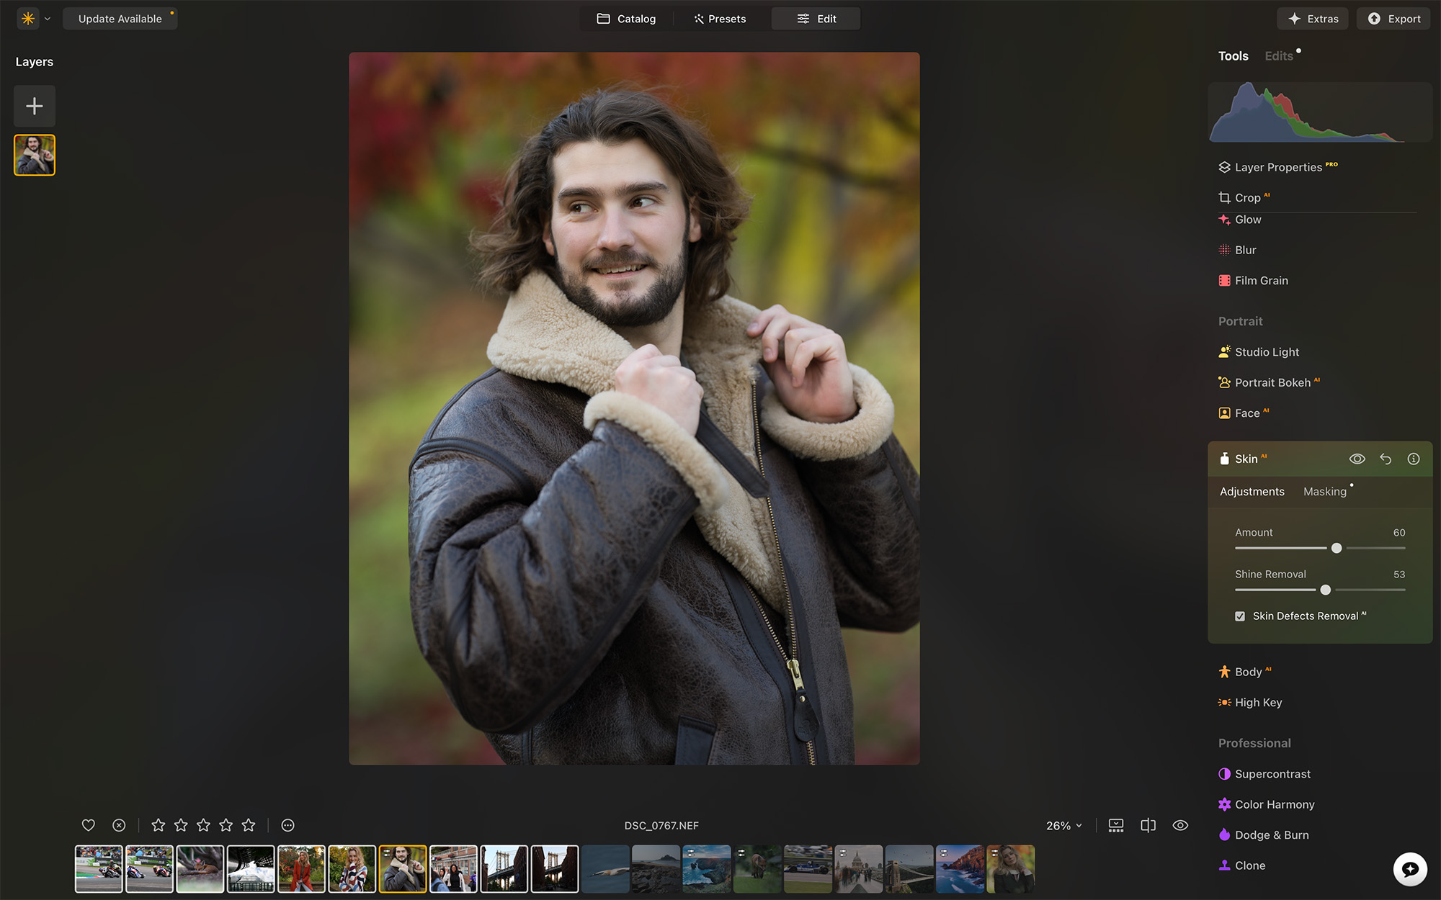Image resolution: width=1441 pixels, height=900 pixels.
Task: Open the 26% zoom level dropdown
Action: pos(1063,826)
